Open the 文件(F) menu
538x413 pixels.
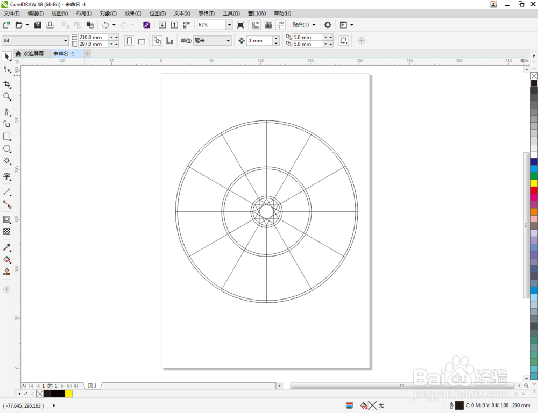click(12, 13)
